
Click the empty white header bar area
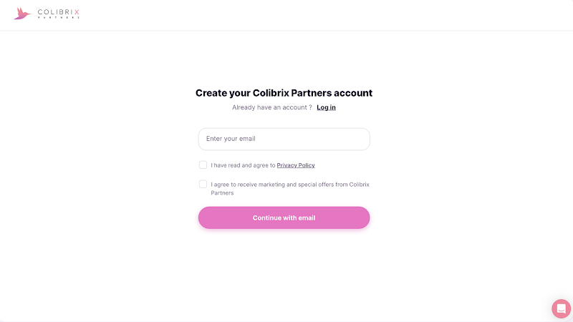click(x=322, y=14)
